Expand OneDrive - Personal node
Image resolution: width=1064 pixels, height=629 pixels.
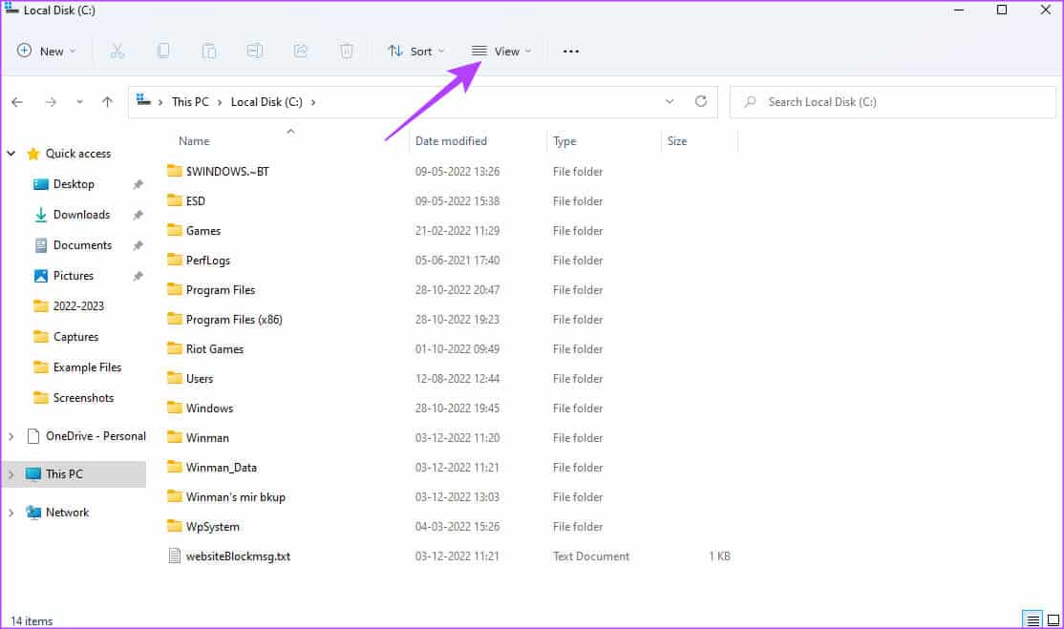pos(11,436)
